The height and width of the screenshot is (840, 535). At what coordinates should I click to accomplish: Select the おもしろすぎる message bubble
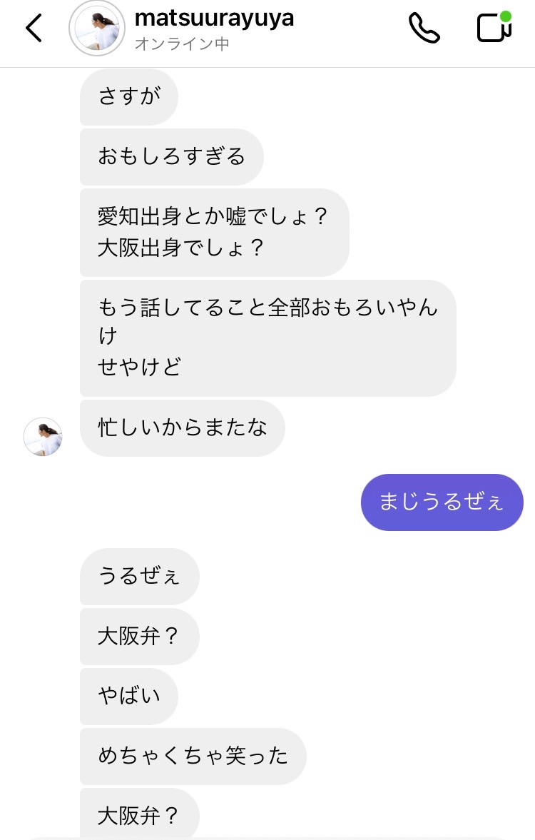[171, 156]
